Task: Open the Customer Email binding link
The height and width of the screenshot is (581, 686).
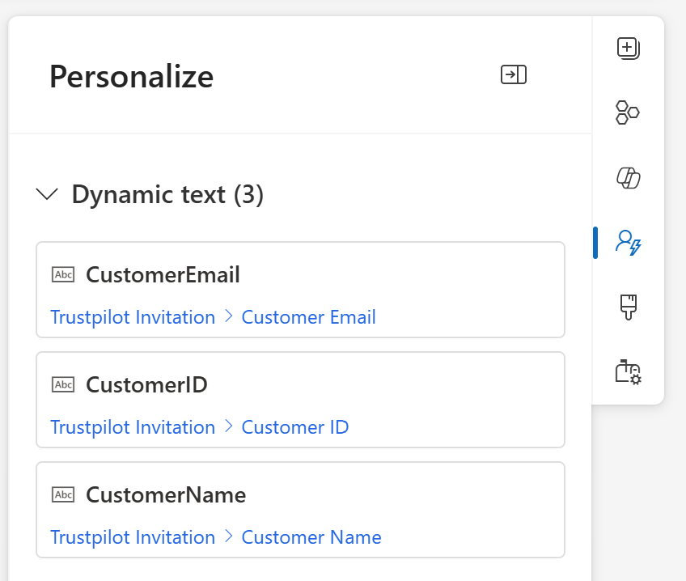Action: (308, 317)
